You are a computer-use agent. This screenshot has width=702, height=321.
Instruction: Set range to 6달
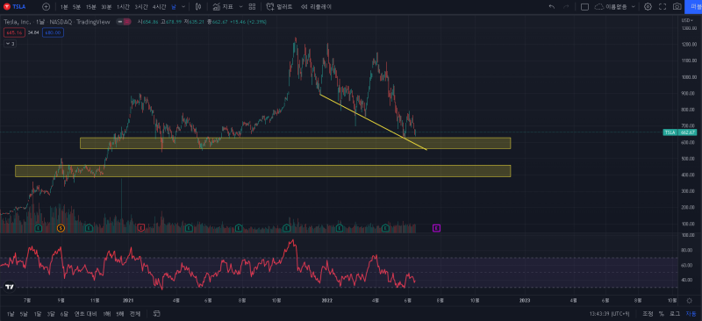click(64, 314)
